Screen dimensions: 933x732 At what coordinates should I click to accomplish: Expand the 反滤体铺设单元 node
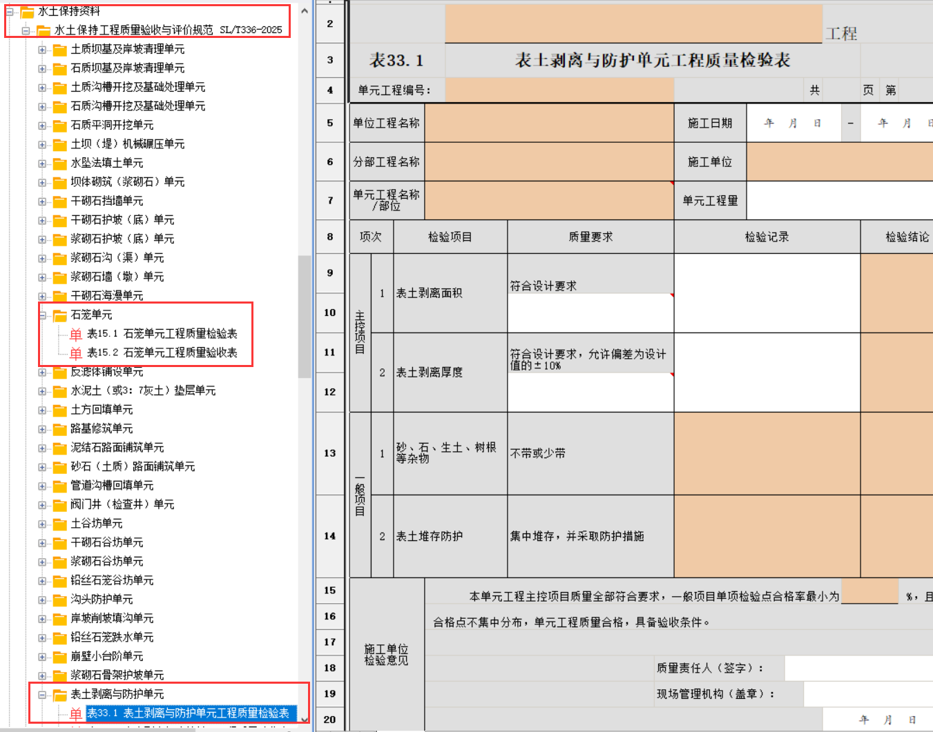[42, 373]
